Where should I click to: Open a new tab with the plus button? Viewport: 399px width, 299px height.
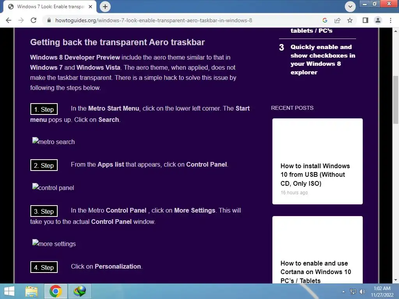coord(105,7)
